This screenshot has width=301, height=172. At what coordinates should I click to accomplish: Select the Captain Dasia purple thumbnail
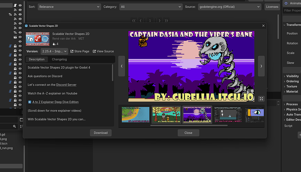pyautogui.click(x=197, y=115)
